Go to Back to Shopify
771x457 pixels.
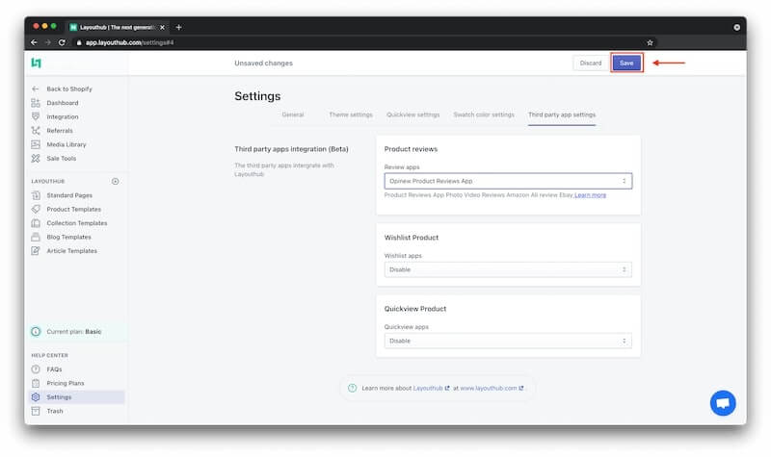point(69,89)
